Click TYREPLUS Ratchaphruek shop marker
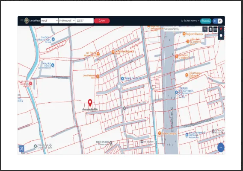 [176, 93]
